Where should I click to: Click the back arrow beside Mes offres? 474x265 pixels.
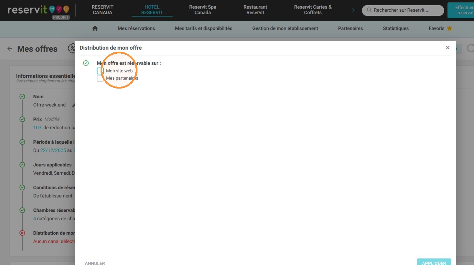pyautogui.click(x=10, y=49)
